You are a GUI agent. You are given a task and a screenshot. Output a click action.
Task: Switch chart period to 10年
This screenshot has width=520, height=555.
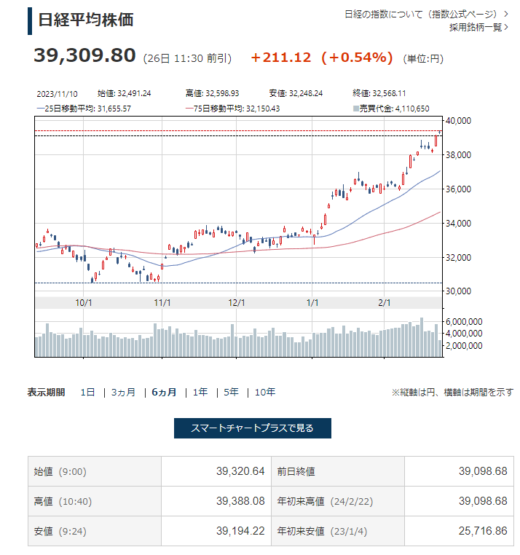[x=265, y=392]
